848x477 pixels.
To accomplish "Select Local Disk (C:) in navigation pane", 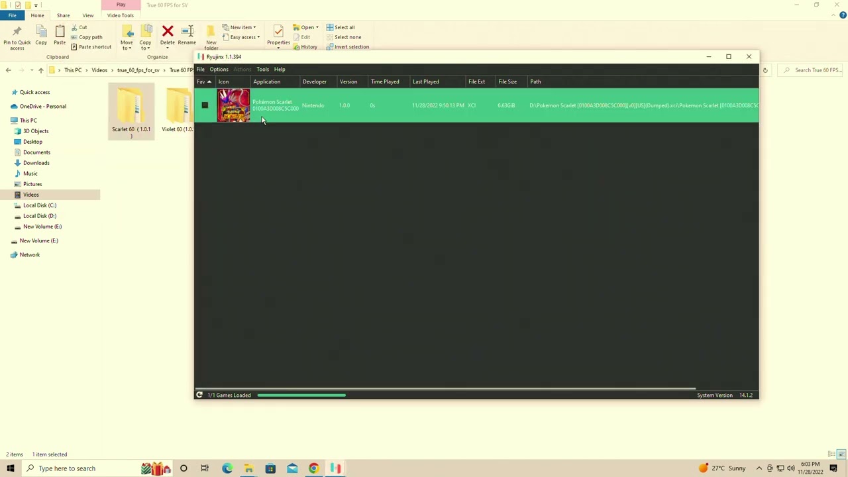I will click(39, 205).
